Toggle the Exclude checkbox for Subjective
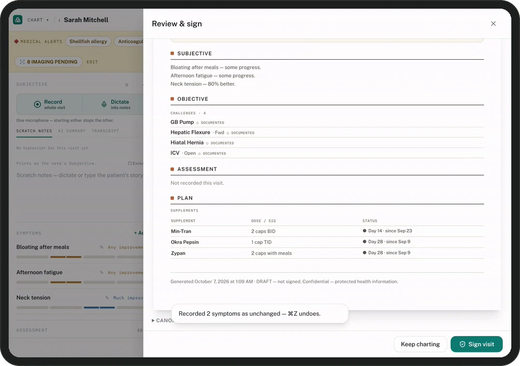 pos(130,163)
